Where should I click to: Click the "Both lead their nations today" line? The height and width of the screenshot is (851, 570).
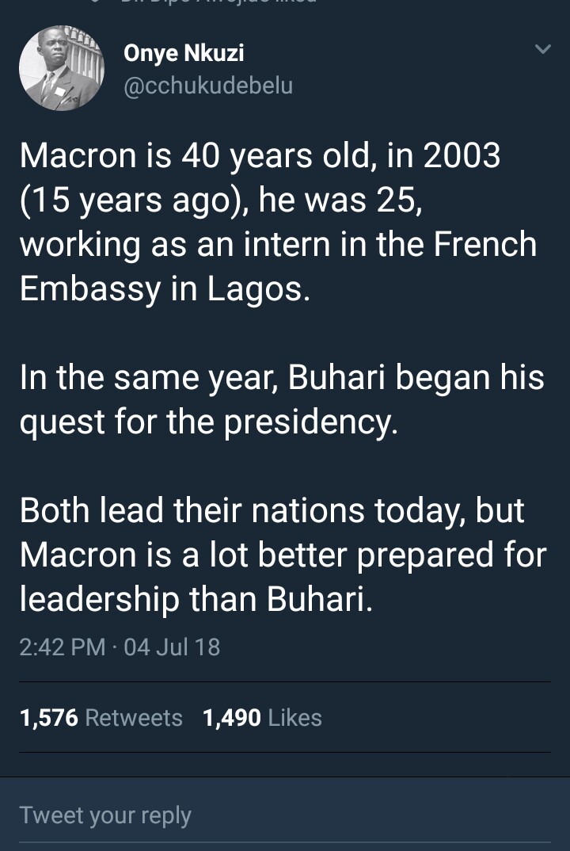tap(272, 511)
